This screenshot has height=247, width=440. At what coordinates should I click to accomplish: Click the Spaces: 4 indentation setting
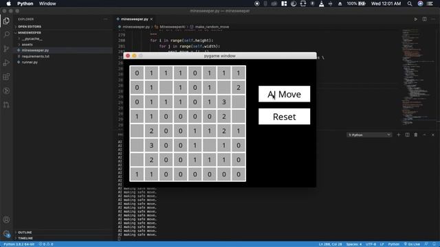354,244
